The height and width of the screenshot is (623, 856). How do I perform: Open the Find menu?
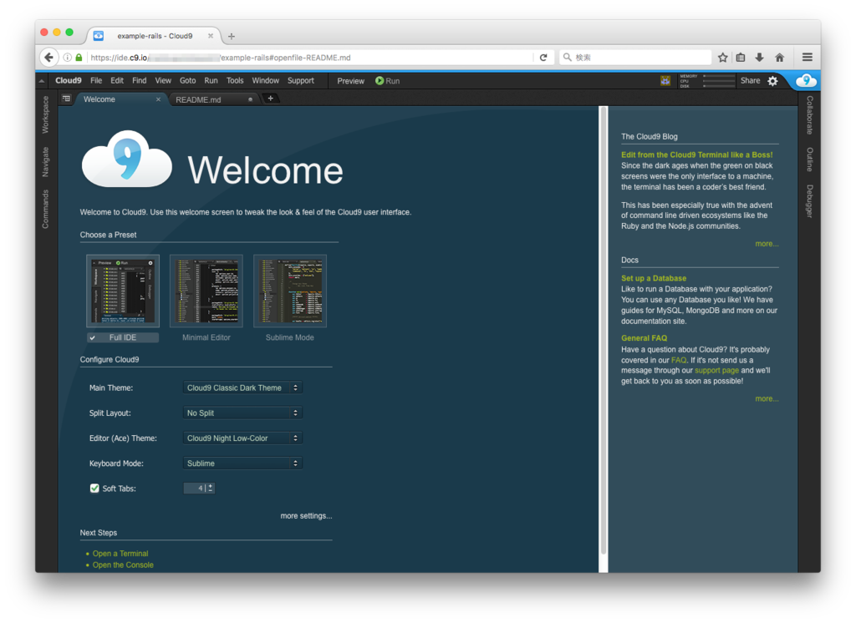140,81
